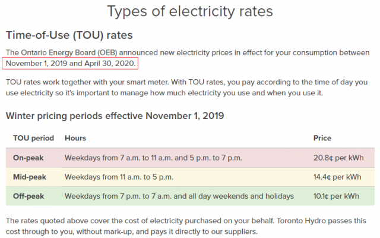Click the 14.4¢ per kWh price
Screen dimensions: 380x238
337,177
